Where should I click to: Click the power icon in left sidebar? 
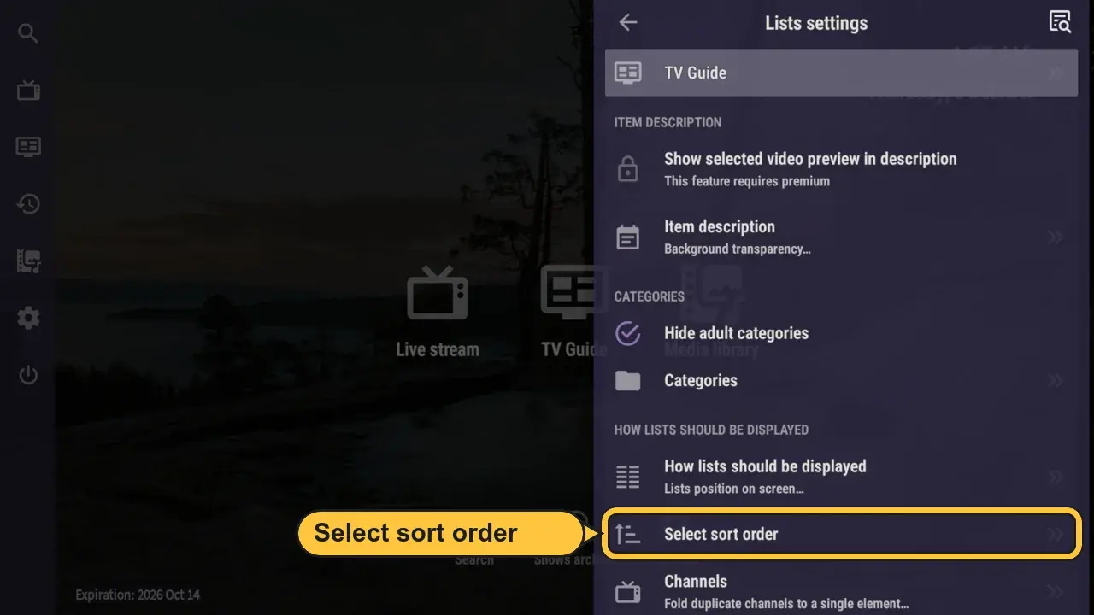point(28,374)
